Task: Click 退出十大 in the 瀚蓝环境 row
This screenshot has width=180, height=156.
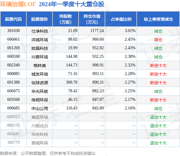Action: tap(158, 117)
